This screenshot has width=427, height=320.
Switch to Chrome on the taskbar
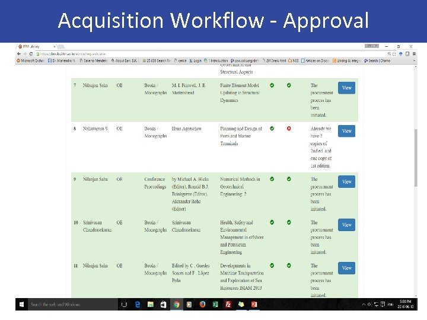click(x=177, y=304)
